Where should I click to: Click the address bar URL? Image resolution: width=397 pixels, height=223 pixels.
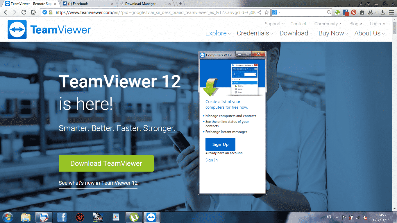[x=156, y=12]
